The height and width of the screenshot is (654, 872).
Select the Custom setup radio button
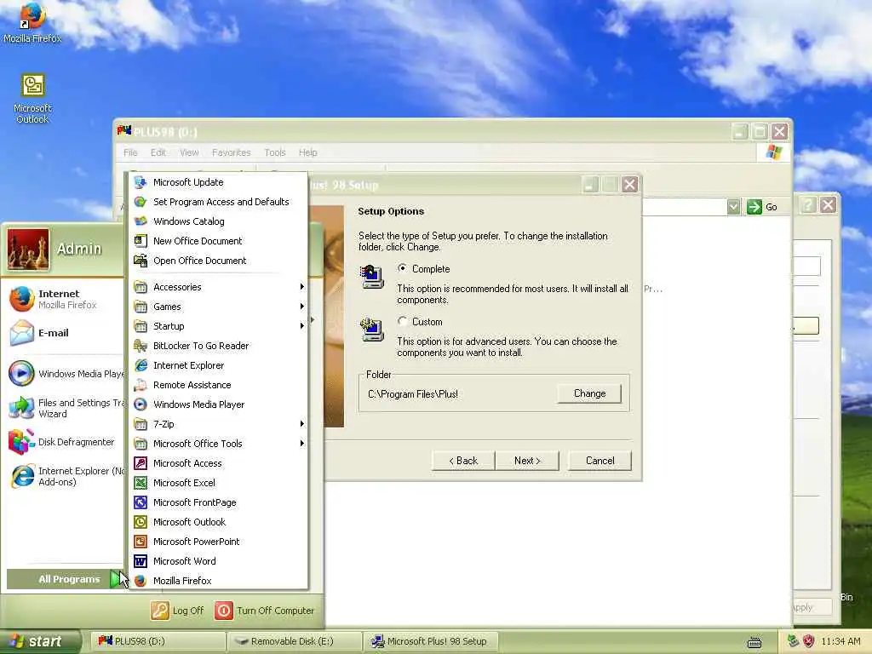402,321
